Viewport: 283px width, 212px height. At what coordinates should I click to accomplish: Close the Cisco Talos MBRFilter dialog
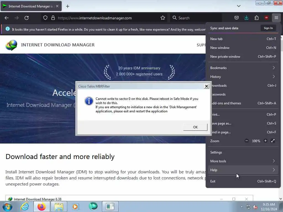click(x=206, y=86)
